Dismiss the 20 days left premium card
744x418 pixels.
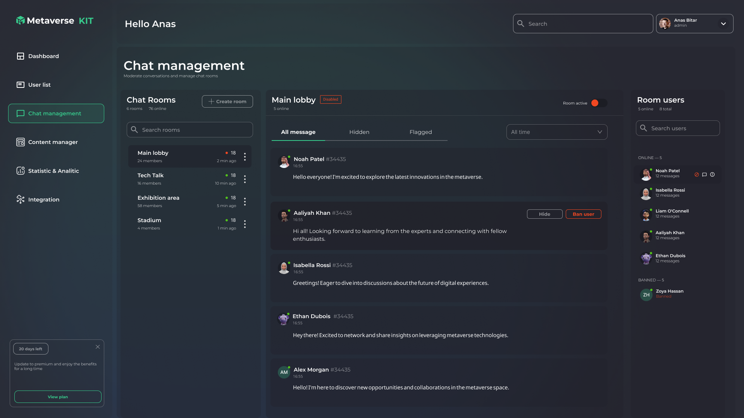98,347
